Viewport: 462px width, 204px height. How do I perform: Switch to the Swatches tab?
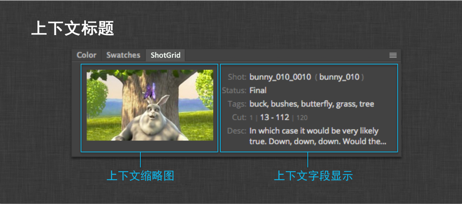(x=123, y=55)
